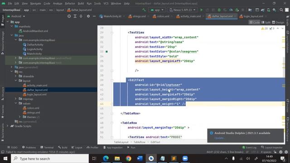The image size is (290, 163).
Task: Click the seagreen color gutter swatch
Action: tap(106, 52)
